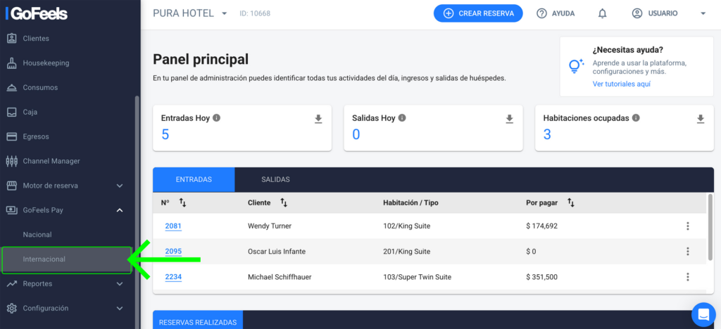Open the Ver tutoriales aquí link
Image resolution: width=721 pixels, height=329 pixels.
click(621, 84)
